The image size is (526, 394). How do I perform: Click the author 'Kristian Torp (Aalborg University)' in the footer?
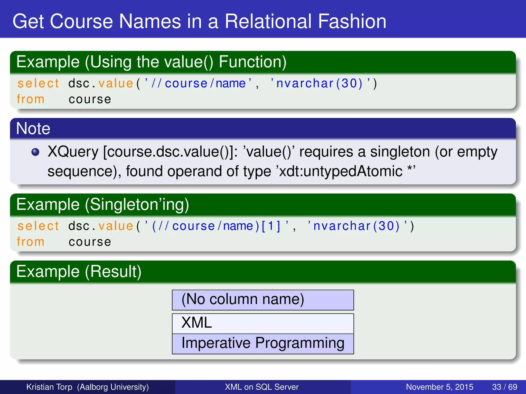point(88,387)
